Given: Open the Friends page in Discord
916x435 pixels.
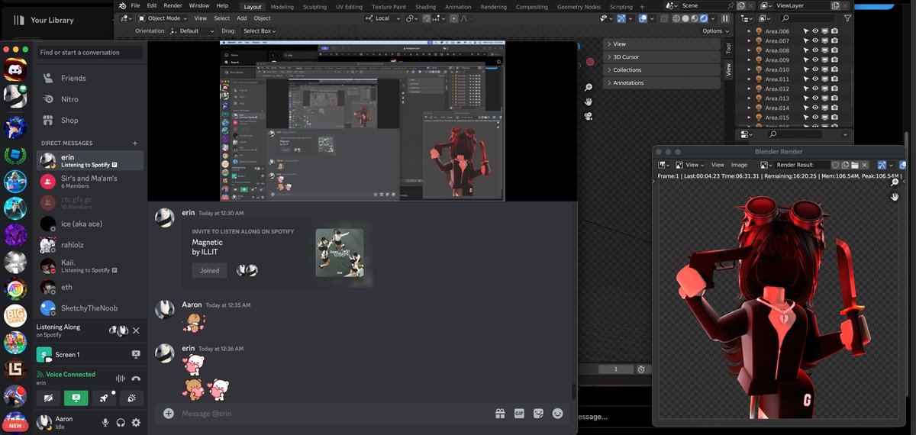Looking at the screenshot, I should pos(73,78).
